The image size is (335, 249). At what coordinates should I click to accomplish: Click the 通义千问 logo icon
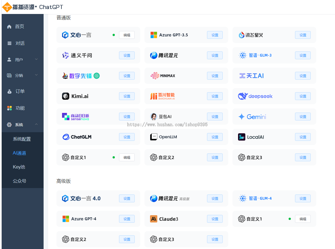point(65,55)
